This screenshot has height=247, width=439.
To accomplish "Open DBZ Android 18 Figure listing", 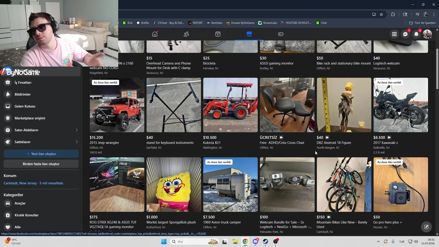I will pos(344,105).
